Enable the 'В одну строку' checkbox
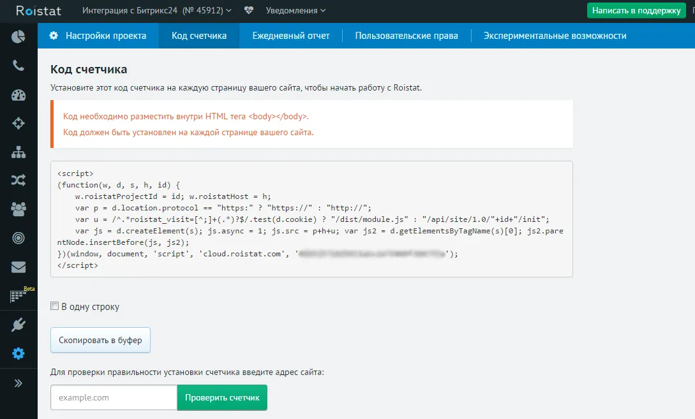The width and height of the screenshot is (695, 419). 55,307
